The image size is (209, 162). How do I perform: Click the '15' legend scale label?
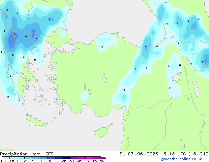click(49, 161)
